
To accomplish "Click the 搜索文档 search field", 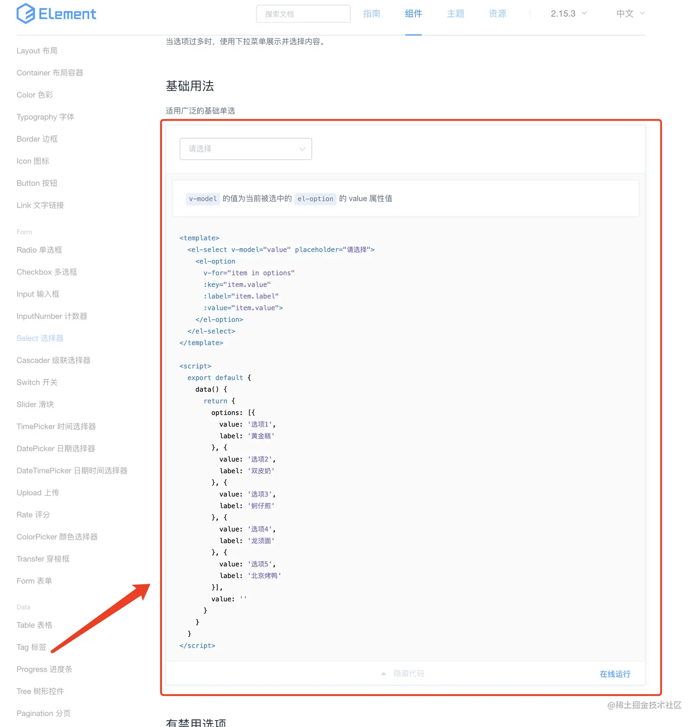I will tap(303, 14).
